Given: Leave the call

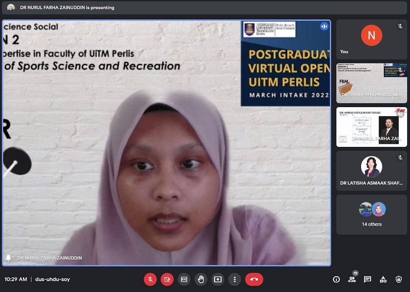Looking at the screenshot, I should pos(254,279).
